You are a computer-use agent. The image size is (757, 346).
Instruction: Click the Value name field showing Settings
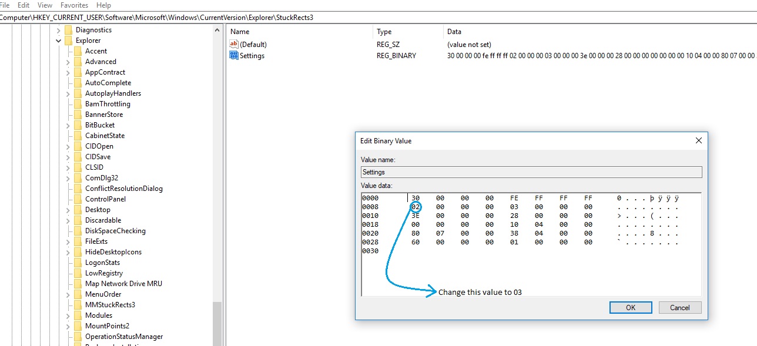[531, 172]
